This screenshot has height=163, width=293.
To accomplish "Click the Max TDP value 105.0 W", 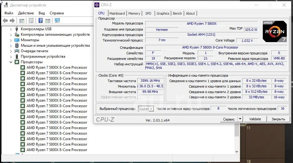I will [x=251, y=30].
